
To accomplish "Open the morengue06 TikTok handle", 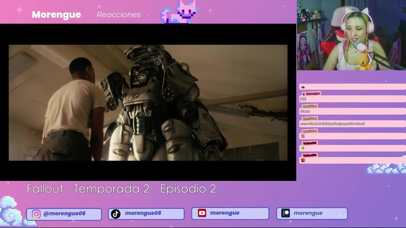I will coord(143,213).
